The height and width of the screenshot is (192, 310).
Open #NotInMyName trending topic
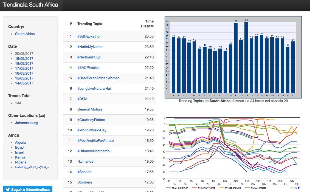tap(90, 47)
